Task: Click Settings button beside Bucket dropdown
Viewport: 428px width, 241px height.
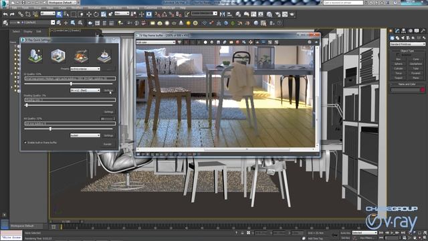Action: point(108,135)
